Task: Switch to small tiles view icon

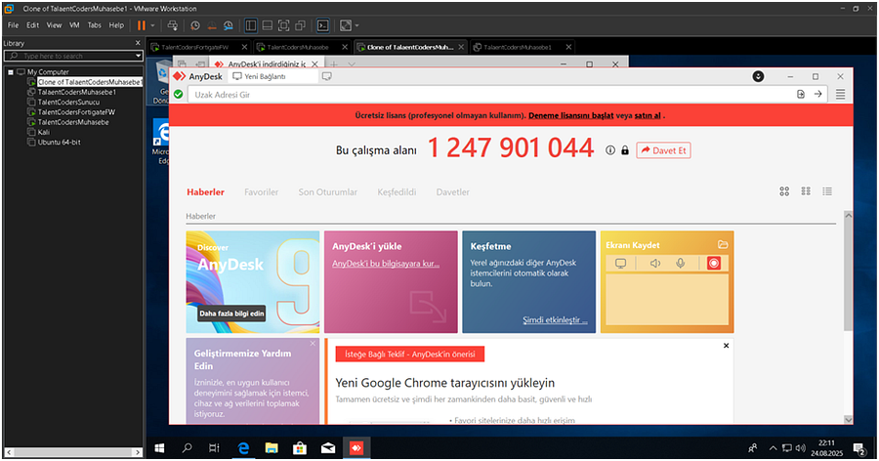Action: pyautogui.click(x=806, y=191)
